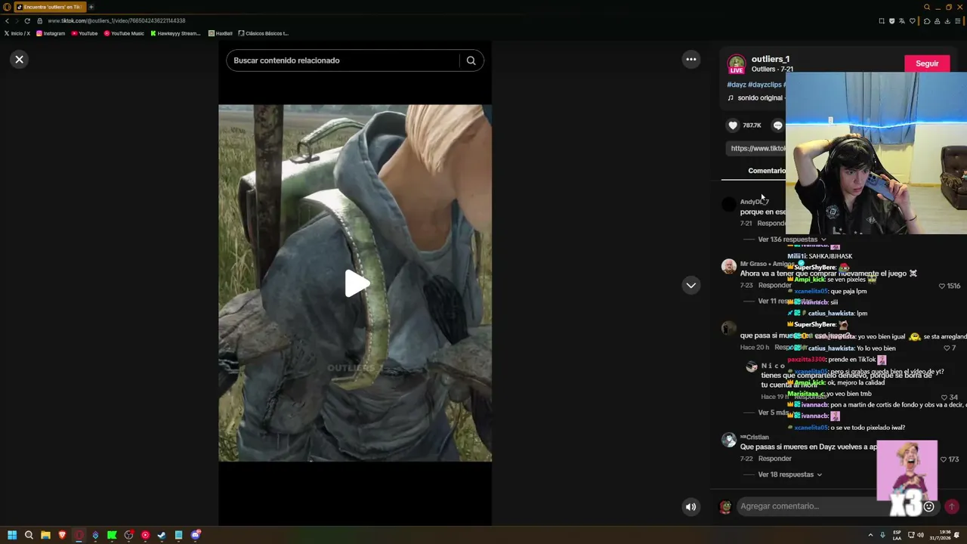The image size is (967, 544).
Task: Close the TikTok video viewer
Action: tap(20, 59)
